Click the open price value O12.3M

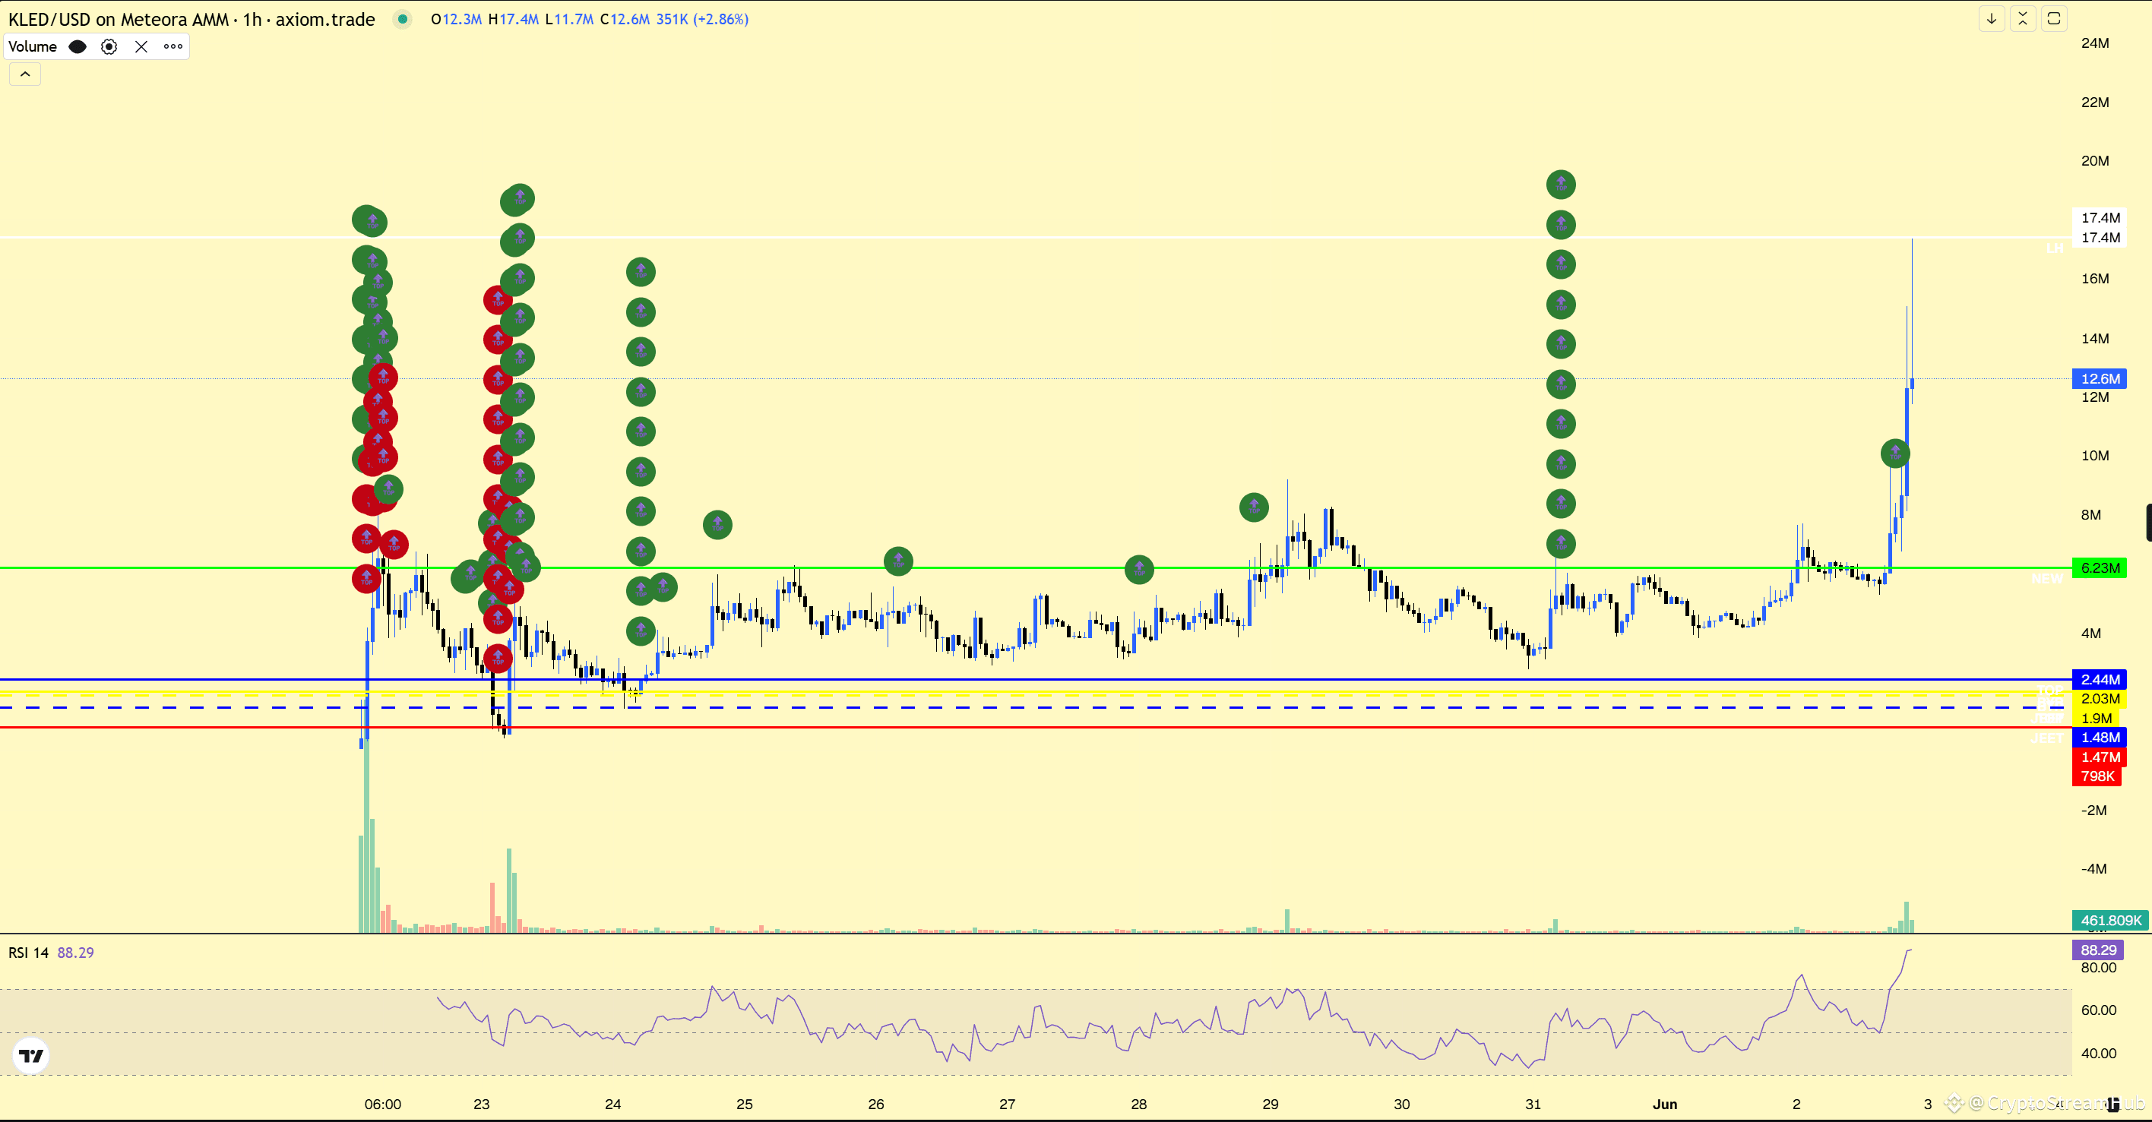pyautogui.click(x=456, y=19)
